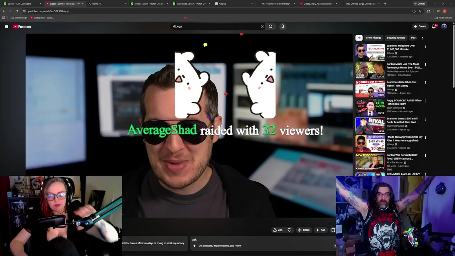This screenshot has height=256, width=455.
Task: Switch to xMoBx Stream browser tab
Action: [x=148, y=4]
